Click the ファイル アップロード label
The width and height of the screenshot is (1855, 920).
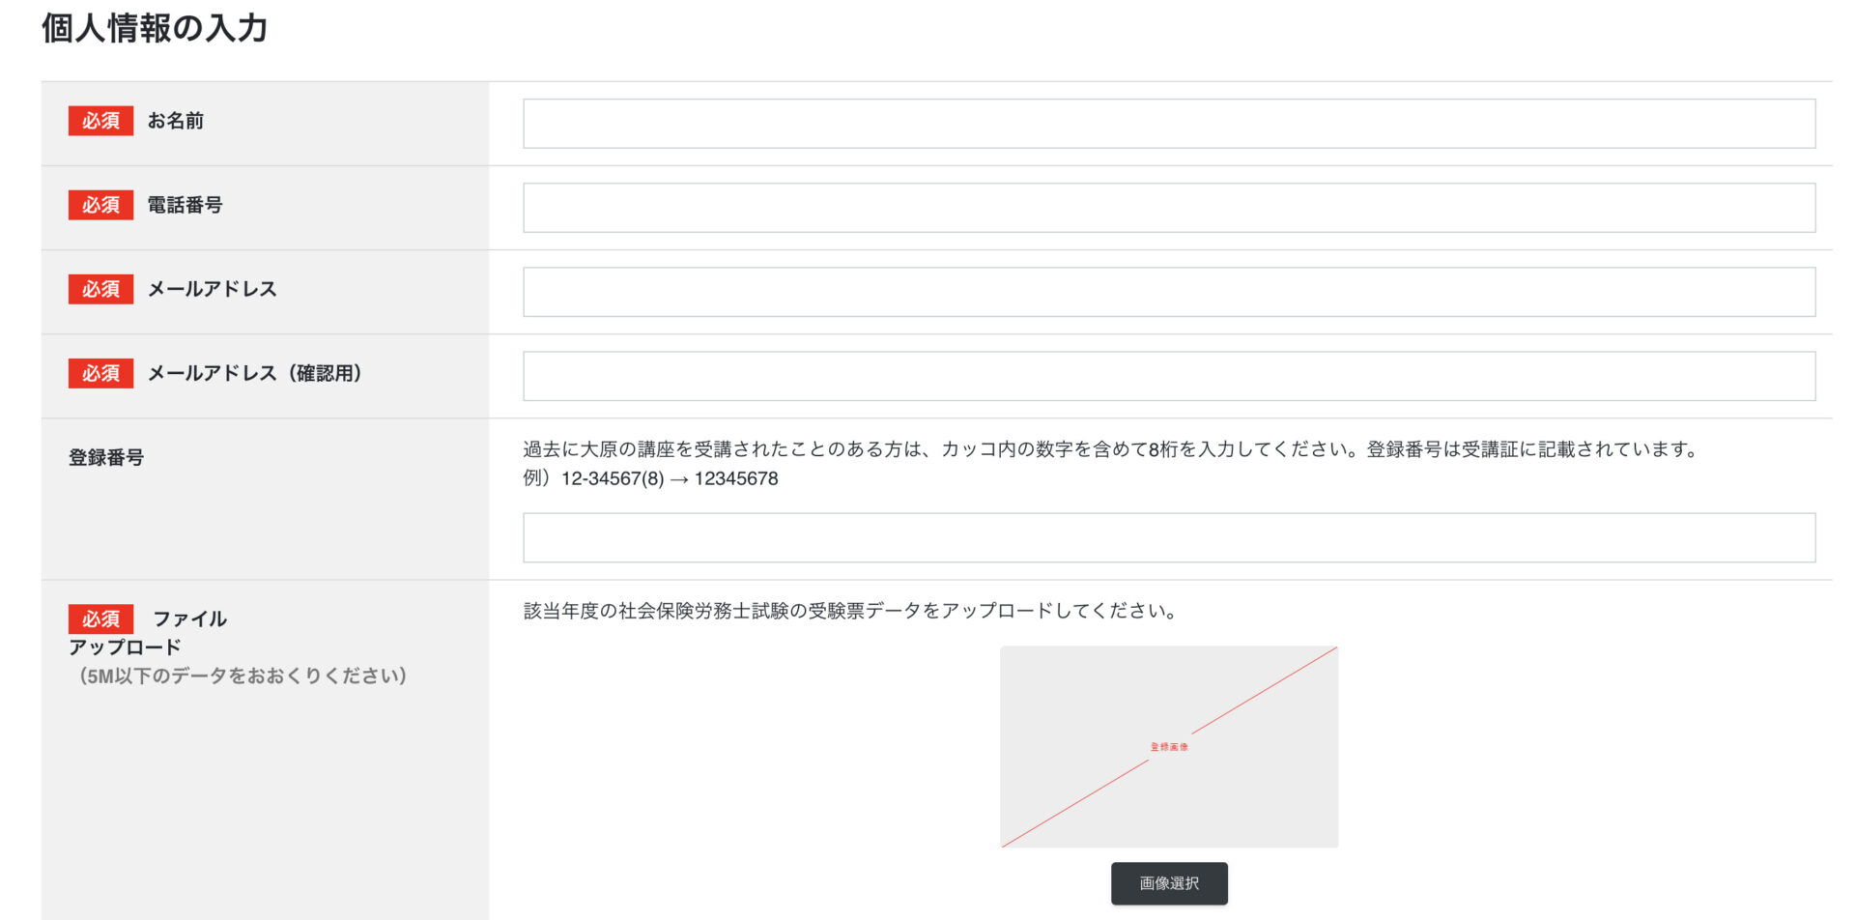click(x=148, y=633)
